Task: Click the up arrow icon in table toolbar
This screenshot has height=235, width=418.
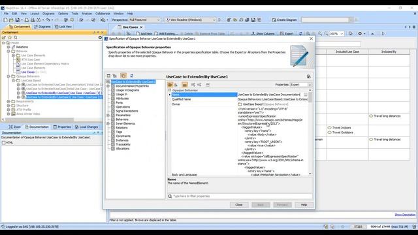Action: point(372,34)
